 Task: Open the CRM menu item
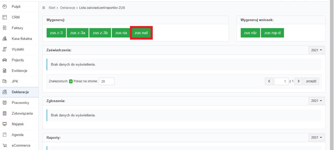[x=19, y=17]
